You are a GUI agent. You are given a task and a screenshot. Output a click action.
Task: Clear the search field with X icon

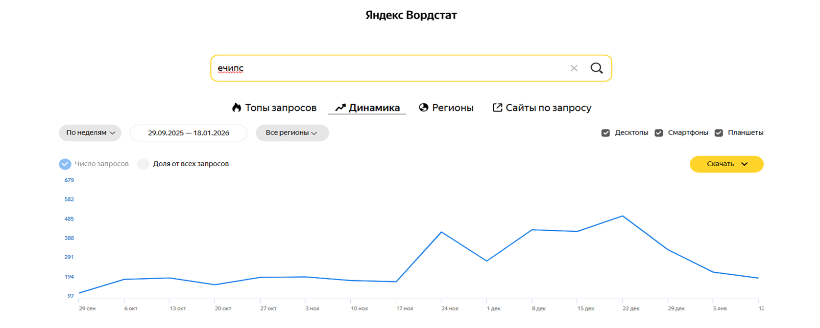pos(574,68)
